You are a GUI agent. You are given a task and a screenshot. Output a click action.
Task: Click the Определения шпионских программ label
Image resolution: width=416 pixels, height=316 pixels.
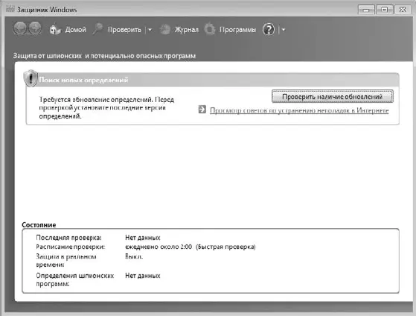click(x=75, y=279)
